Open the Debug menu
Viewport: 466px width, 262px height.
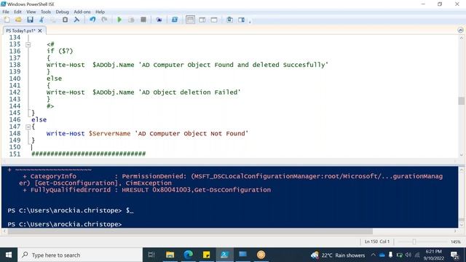(x=62, y=12)
